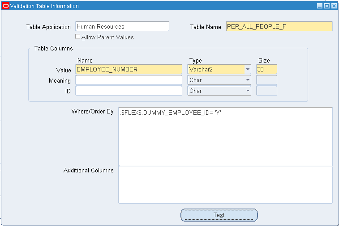Click the Value Size field showing 30
339x226 pixels.
(266, 69)
